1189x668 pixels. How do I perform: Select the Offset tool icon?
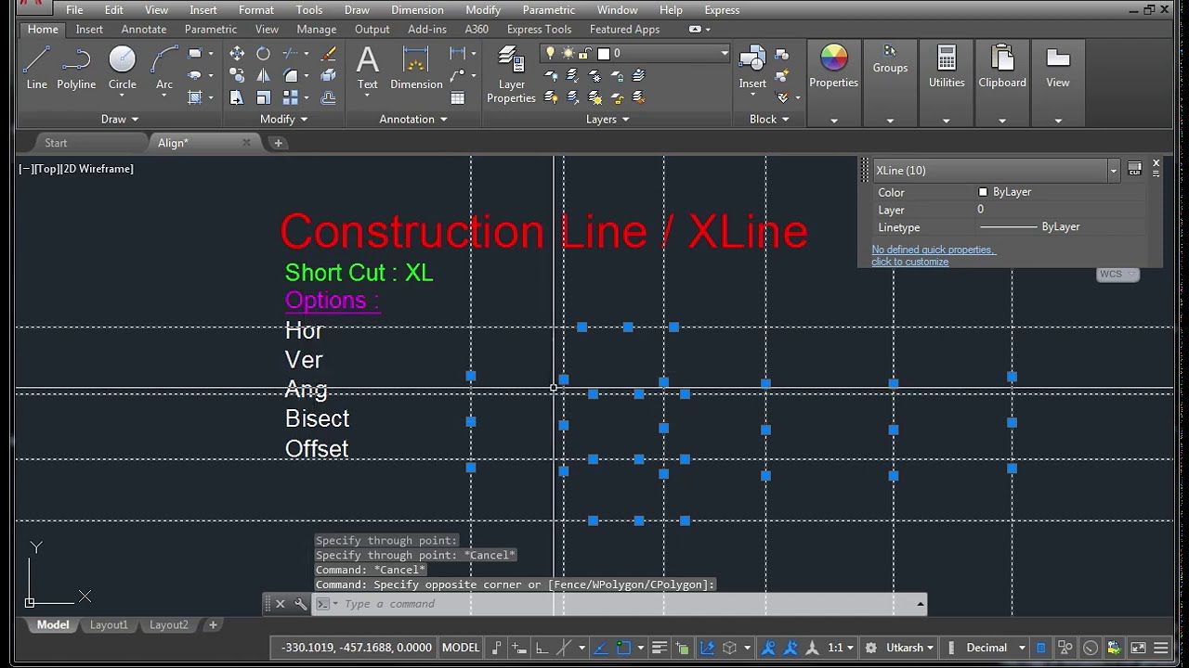tap(328, 97)
